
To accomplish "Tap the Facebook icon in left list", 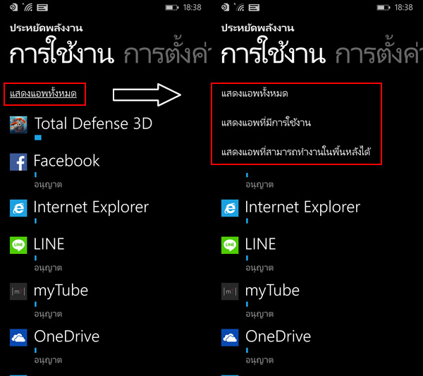I will tap(18, 162).
